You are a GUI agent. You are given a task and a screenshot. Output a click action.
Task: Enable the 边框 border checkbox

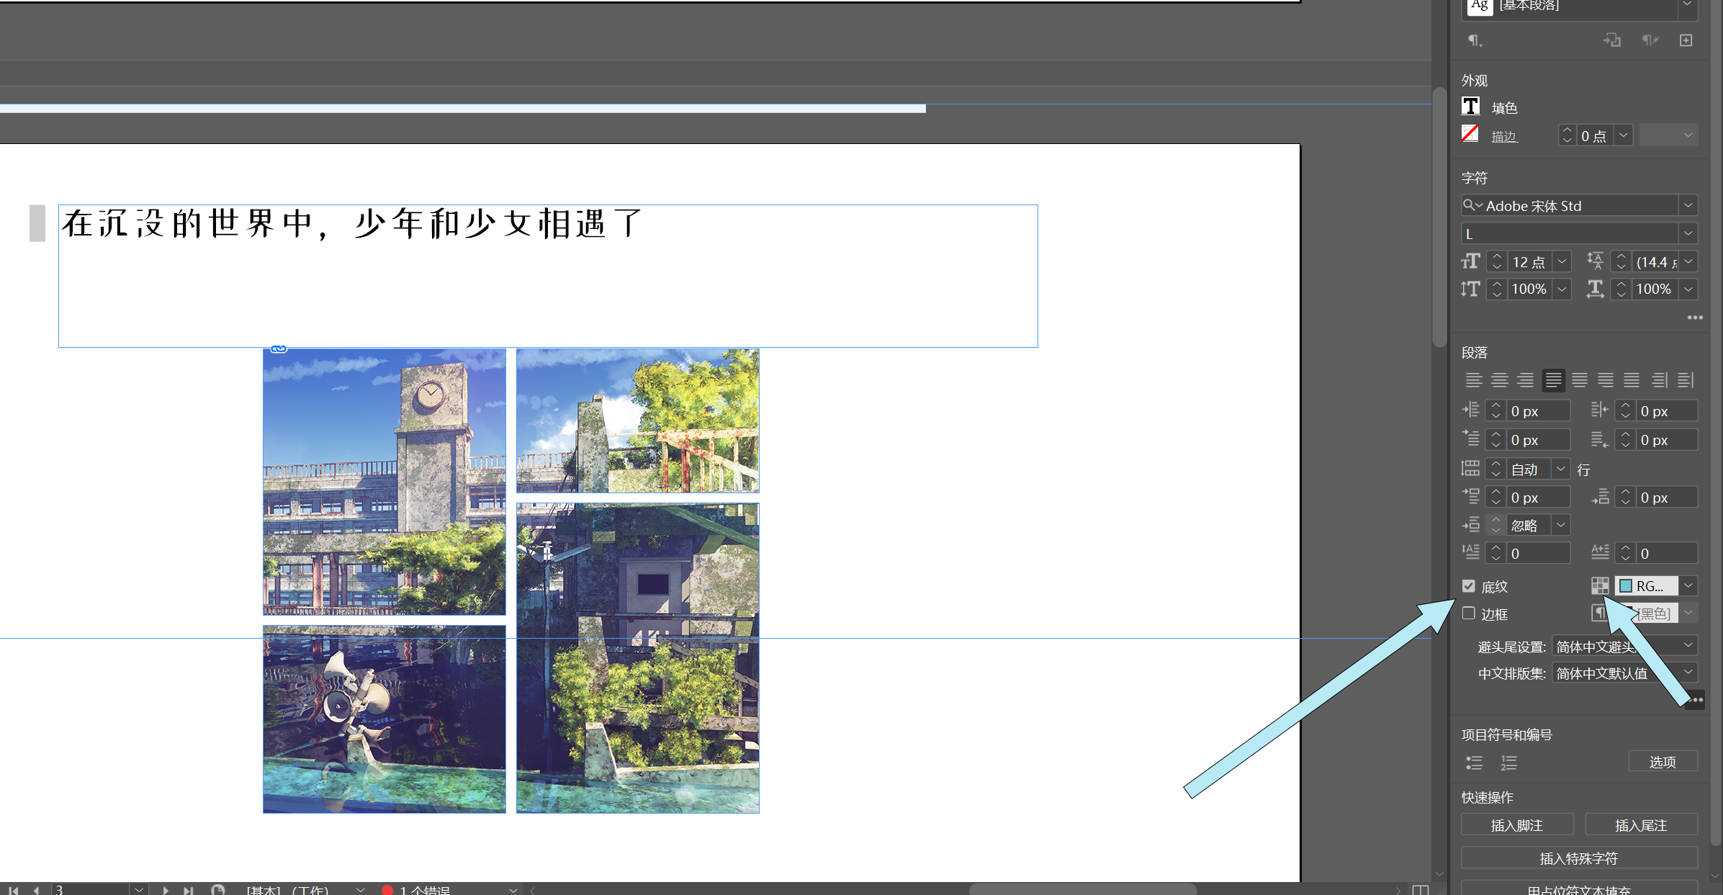pos(1469,613)
